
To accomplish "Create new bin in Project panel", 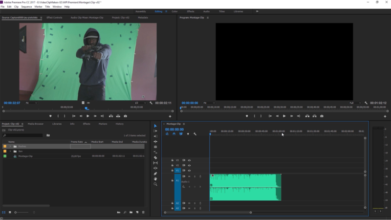I will click(131, 212).
